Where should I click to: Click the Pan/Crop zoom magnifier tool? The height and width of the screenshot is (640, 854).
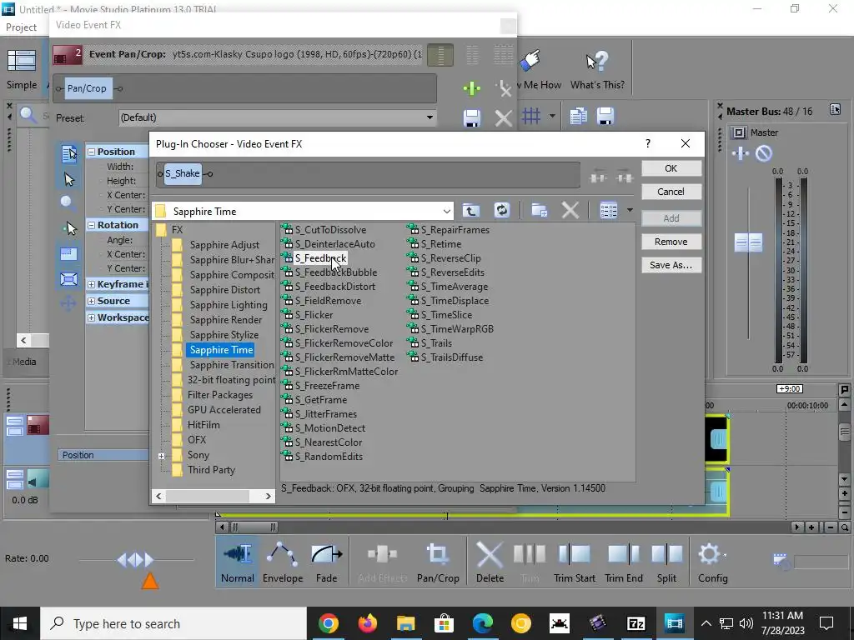point(68,203)
